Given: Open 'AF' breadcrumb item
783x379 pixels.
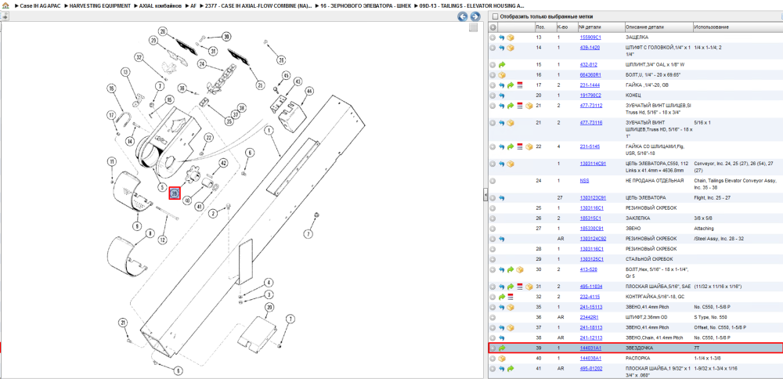Looking at the screenshot, I should 193,5.
